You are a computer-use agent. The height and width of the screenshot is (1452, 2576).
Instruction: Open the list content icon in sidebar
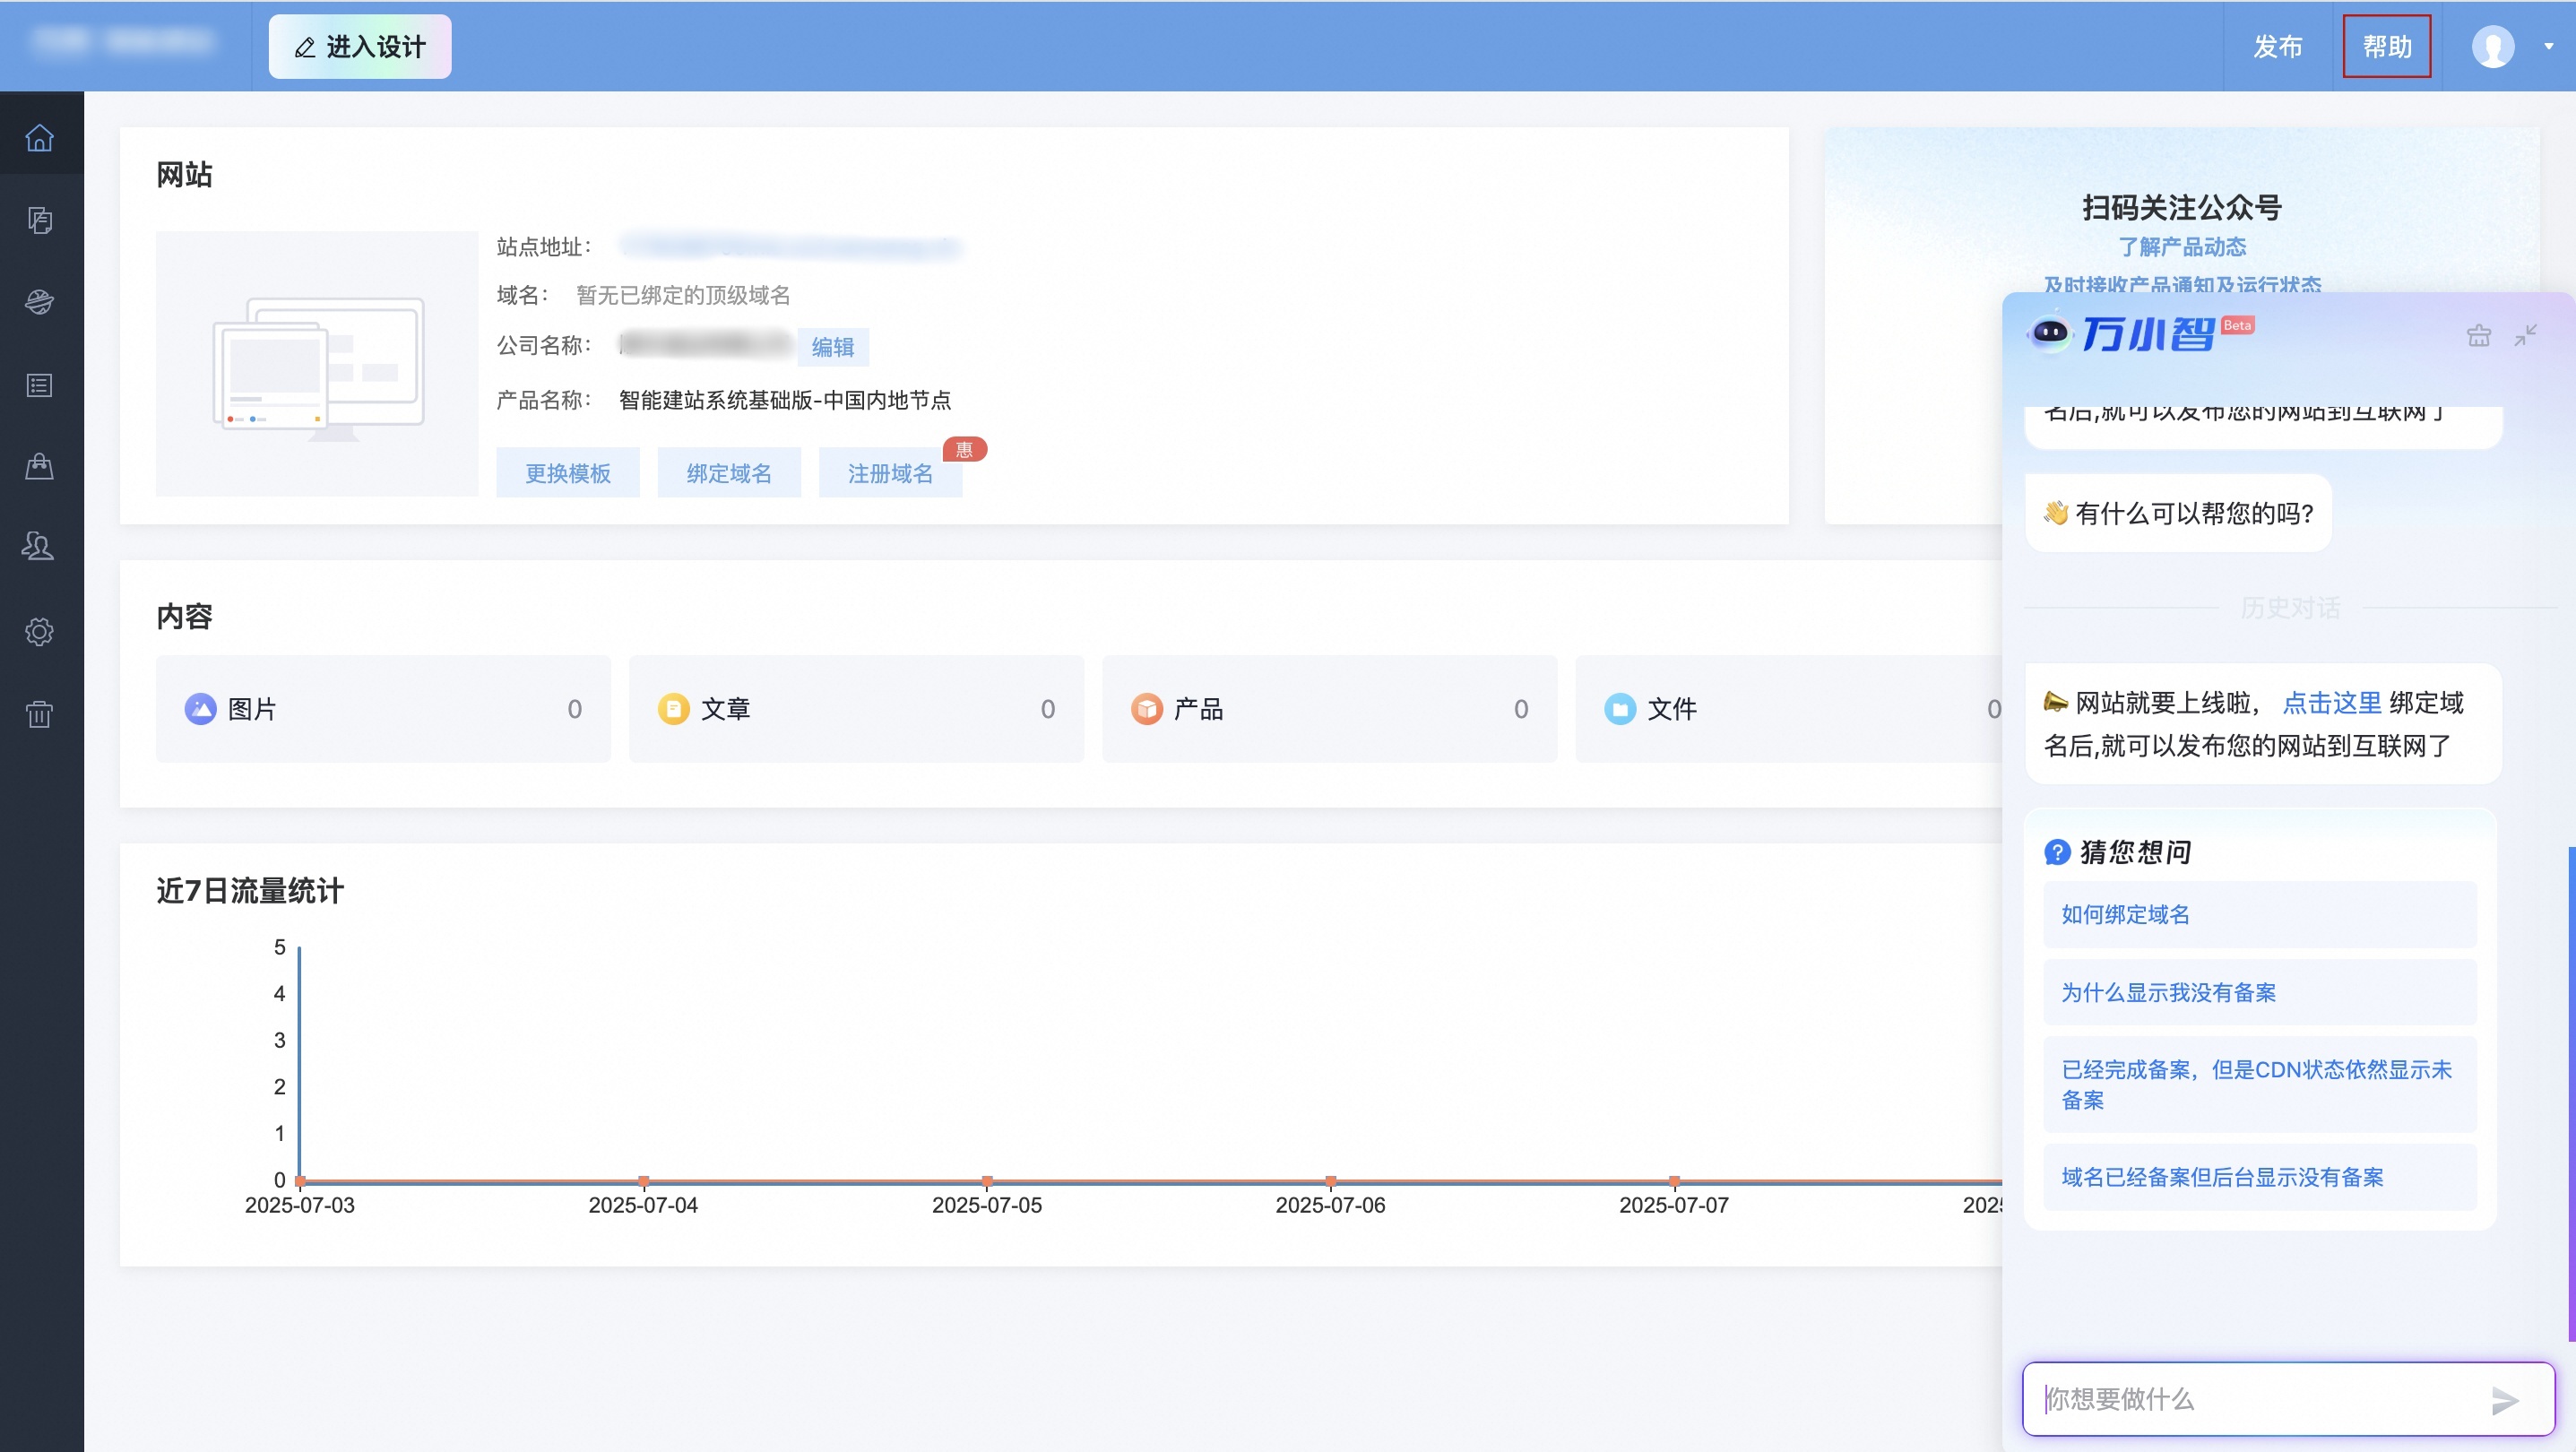click(40, 385)
